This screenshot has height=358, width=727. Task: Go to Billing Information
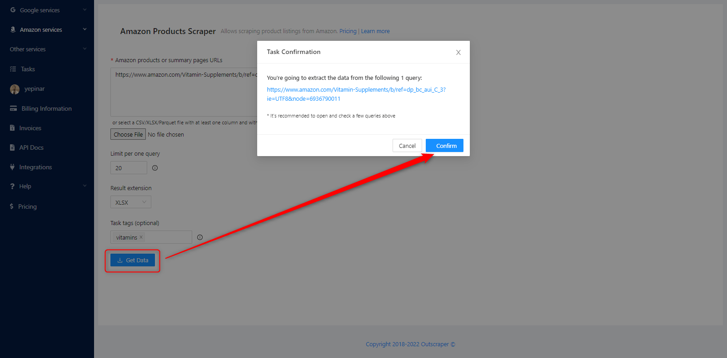47,108
